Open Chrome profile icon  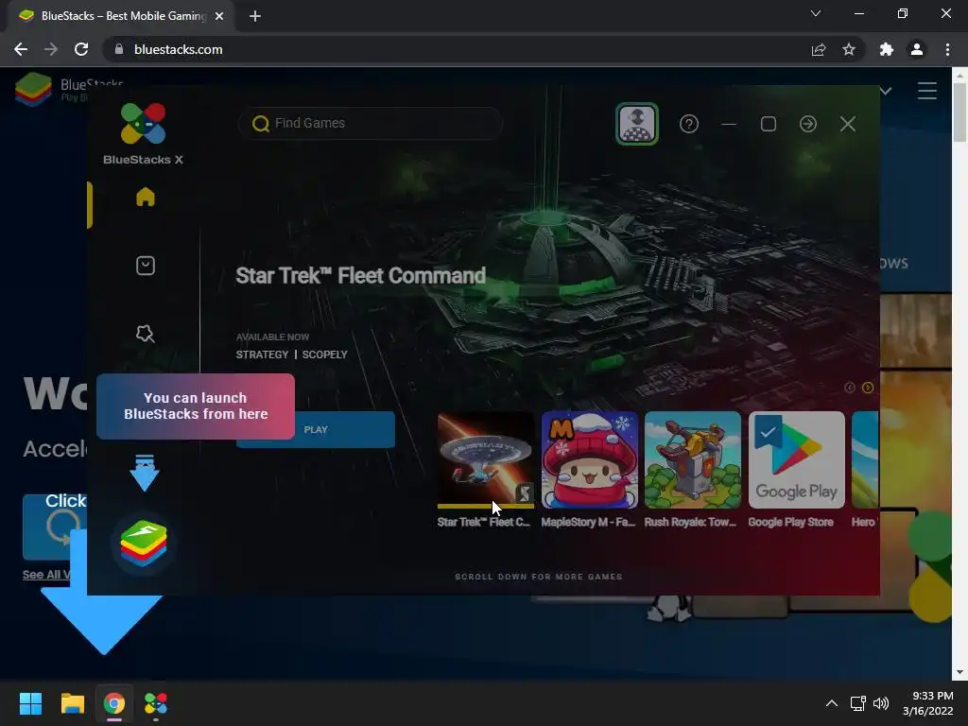click(917, 49)
